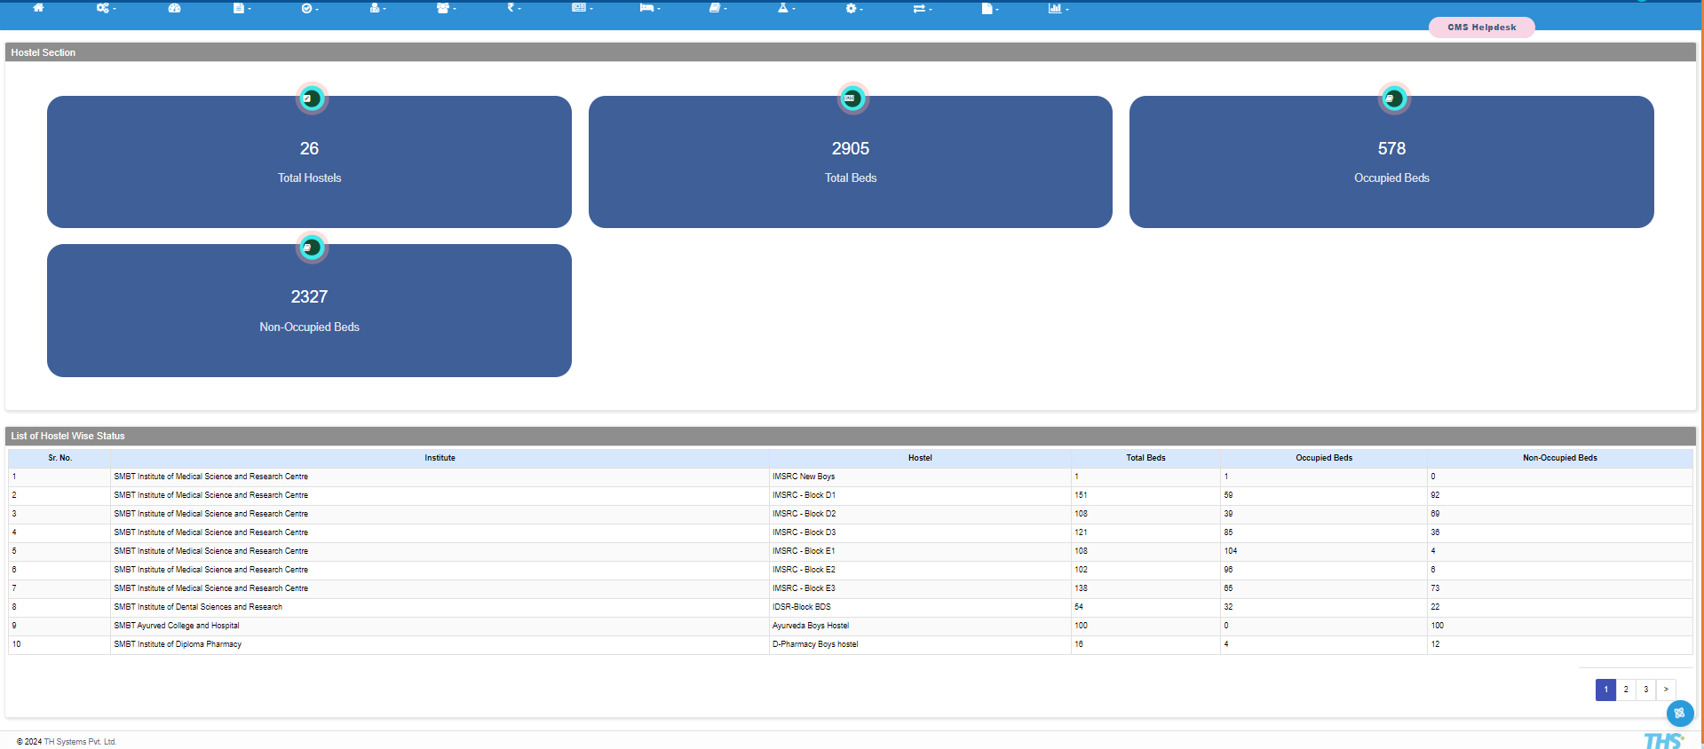The height and width of the screenshot is (749, 1704).
Task: Click the Total Beds summary card
Action: 850,162
